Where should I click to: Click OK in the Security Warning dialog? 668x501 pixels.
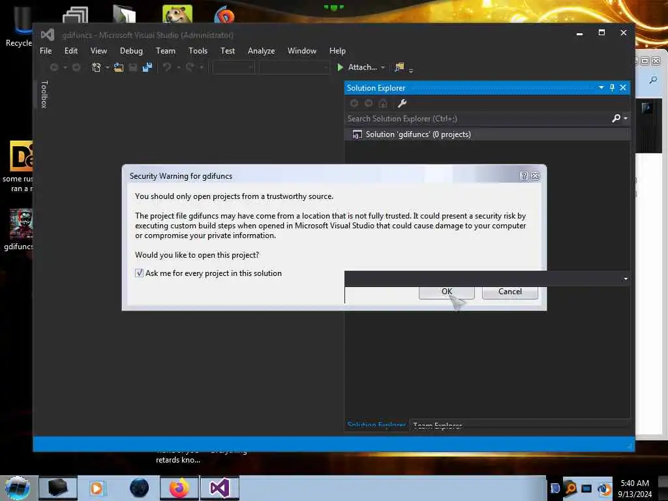click(x=446, y=292)
